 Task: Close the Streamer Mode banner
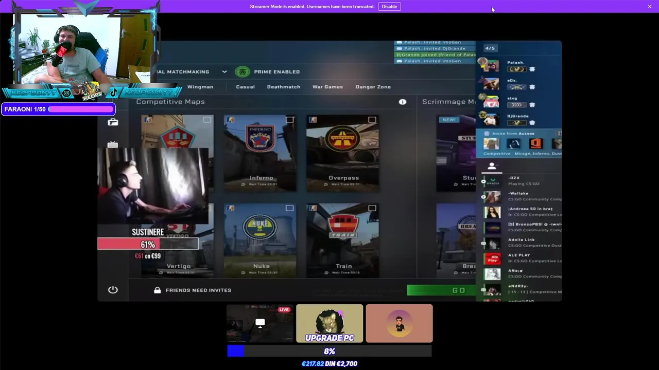[650, 6]
